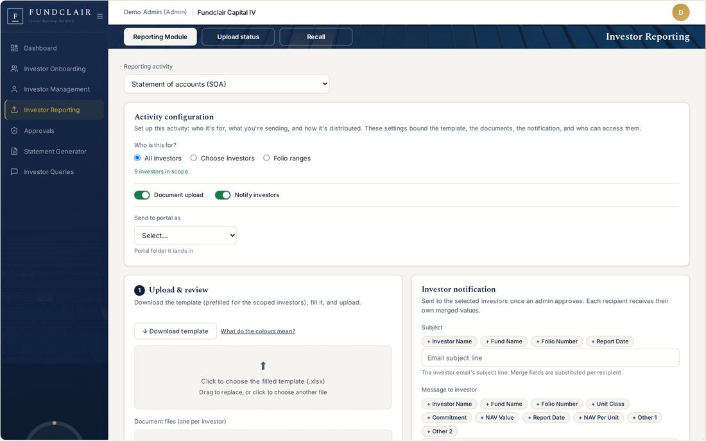The width and height of the screenshot is (706, 441).
Task: Toggle the Notify investors switch
Action: click(223, 195)
